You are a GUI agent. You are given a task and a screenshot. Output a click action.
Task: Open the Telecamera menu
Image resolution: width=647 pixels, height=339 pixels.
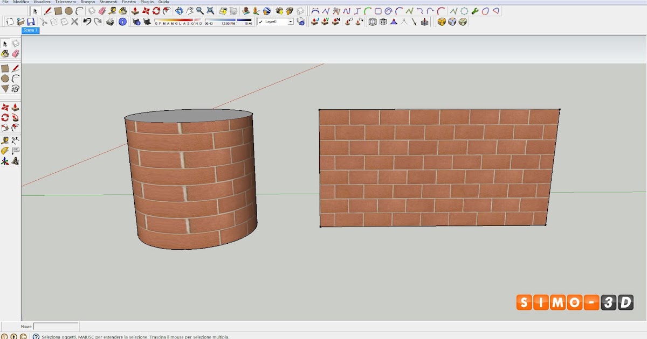click(x=65, y=2)
